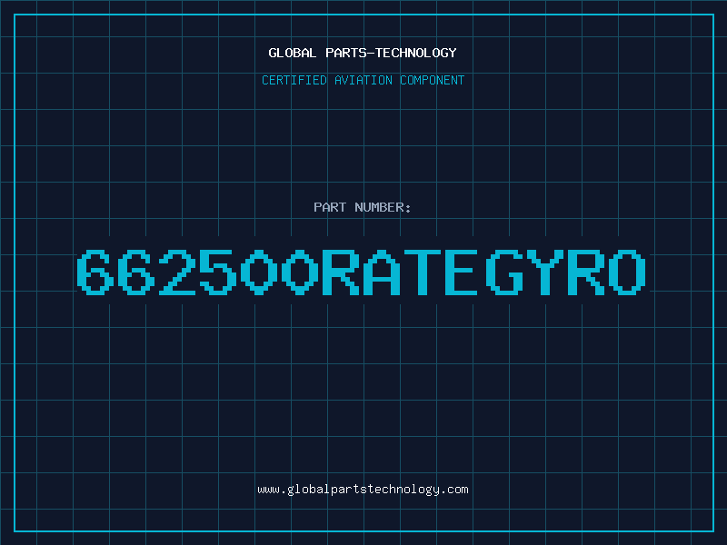
Task: Select the CERTIFIED AVIATION COMPONENT subtitle
Action: (363, 80)
